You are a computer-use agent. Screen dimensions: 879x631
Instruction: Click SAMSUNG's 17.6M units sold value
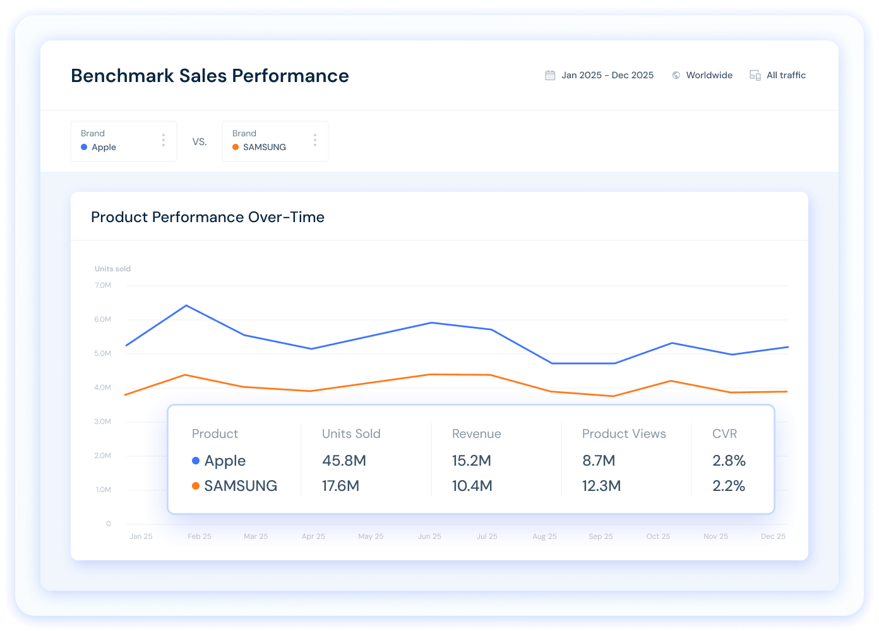(341, 486)
